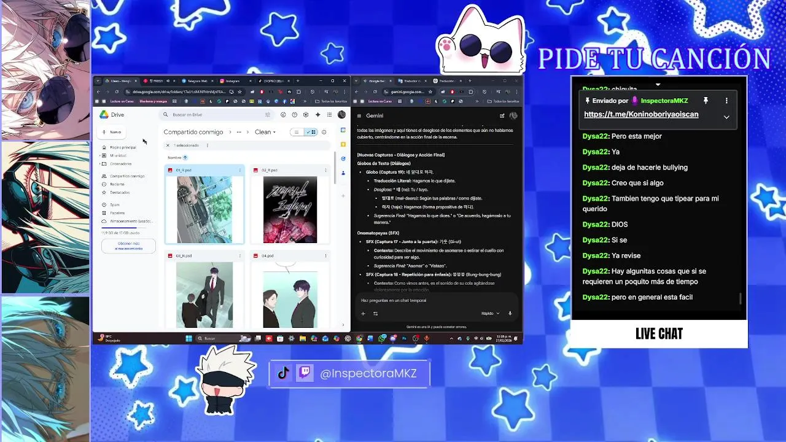Select the 04.psd thumbnail
Image resolution: width=786 pixels, height=442 pixels.
pyautogui.click(x=290, y=295)
